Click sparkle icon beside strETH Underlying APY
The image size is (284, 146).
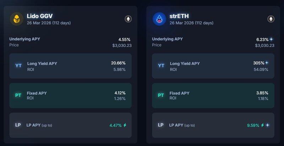271,39
